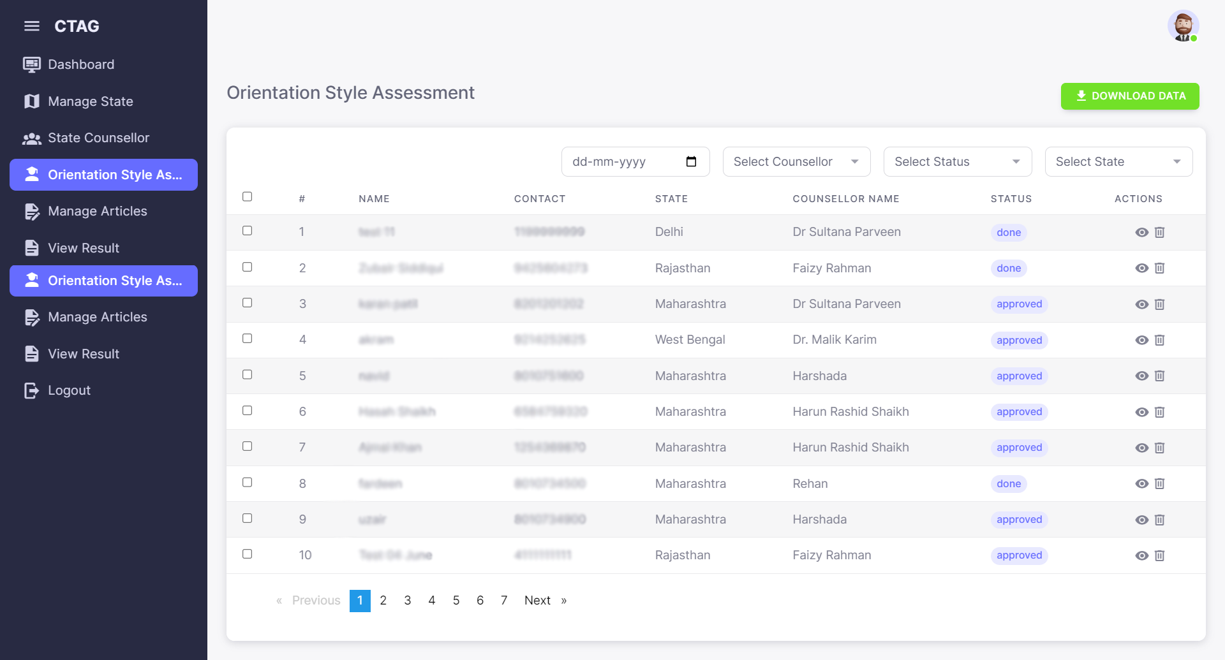The image size is (1225, 660).
Task: Delete row 6 entry
Action: tap(1160, 413)
